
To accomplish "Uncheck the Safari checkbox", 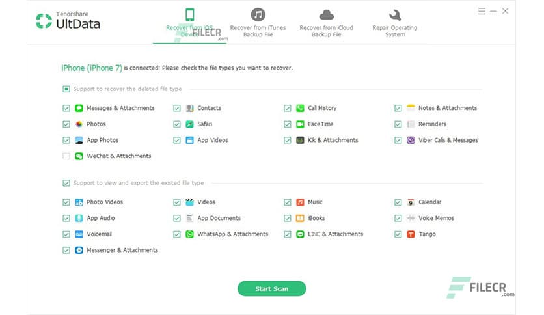I will 177,124.
